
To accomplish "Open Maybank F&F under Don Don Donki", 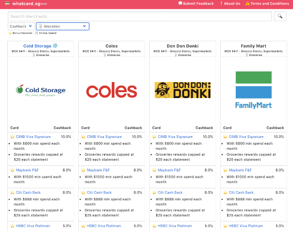I will [x=169, y=170].
